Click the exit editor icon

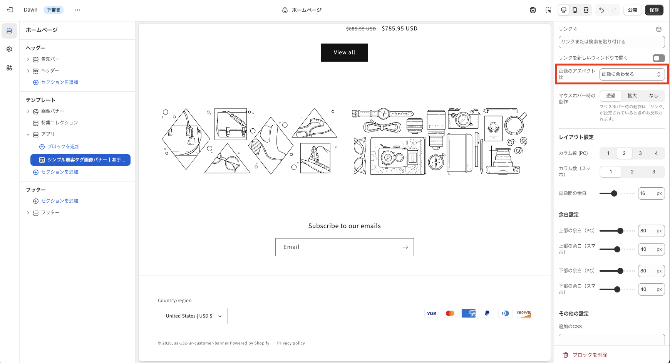(x=10, y=10)
